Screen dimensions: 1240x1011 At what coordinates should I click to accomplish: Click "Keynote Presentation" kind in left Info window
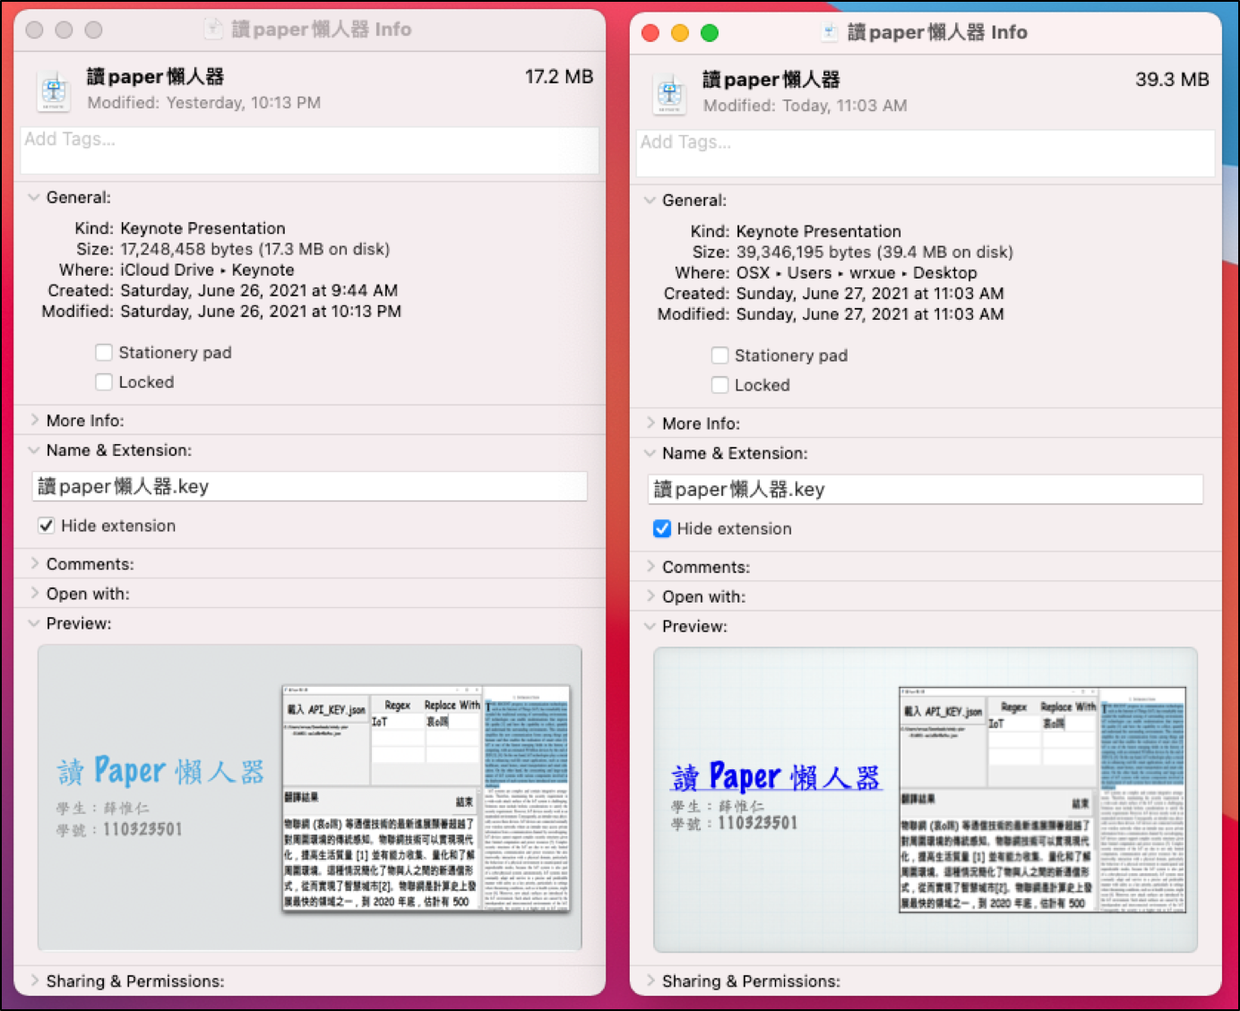[202, 228]
